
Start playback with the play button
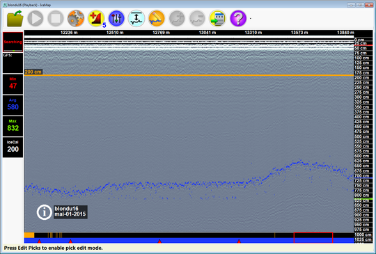36,19
